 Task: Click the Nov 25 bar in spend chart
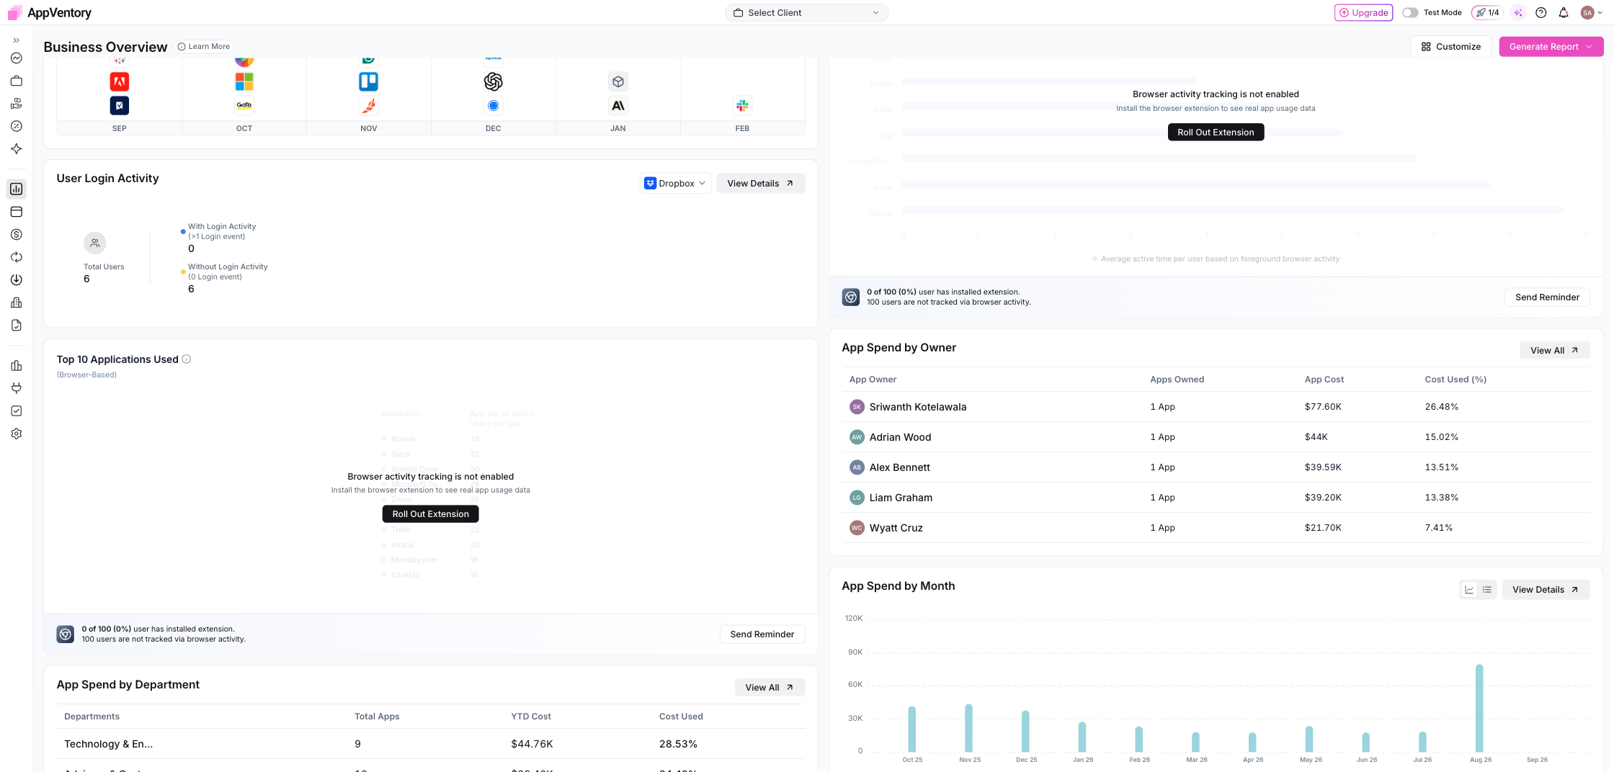pyautogui.click(x=968, y=728)
